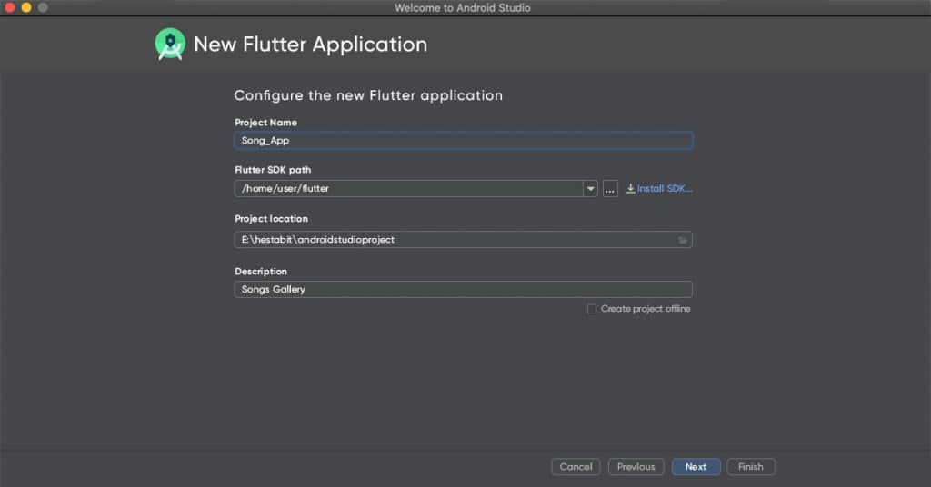Select the Flutter SDK path combo box text
Screen dimensions: 931x487
pyautogui.click(x=409, y=189)
